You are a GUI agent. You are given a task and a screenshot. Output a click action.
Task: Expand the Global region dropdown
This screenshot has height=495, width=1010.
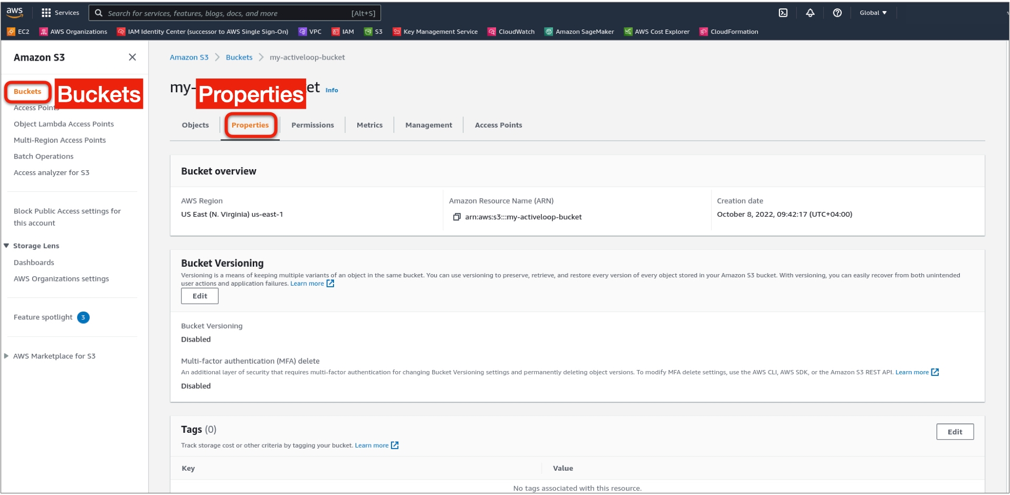873,13
